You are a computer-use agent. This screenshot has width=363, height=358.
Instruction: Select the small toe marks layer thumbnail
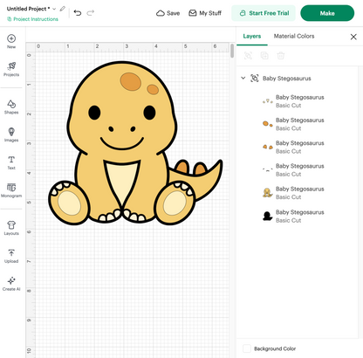(x=267, y=169)
